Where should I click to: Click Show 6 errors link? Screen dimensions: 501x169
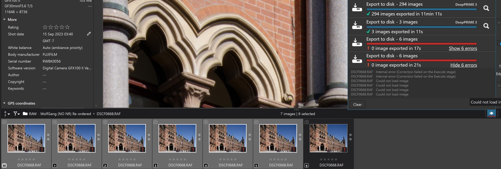point(463,49)
